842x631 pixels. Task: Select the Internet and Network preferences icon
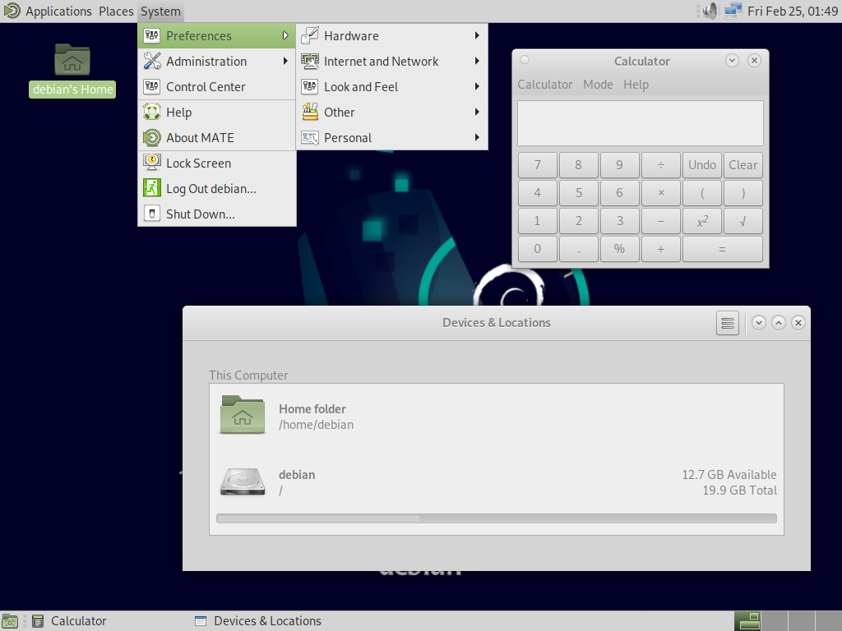(311, 61)
